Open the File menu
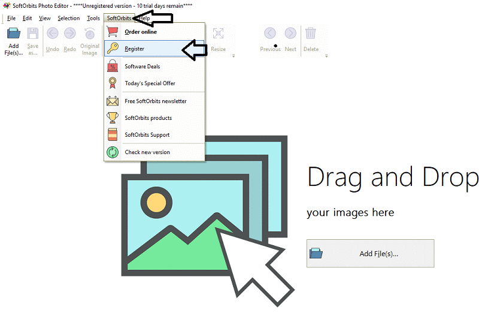Screen dimensions: 479x325 pyautogui.click(x=11, y=18)
